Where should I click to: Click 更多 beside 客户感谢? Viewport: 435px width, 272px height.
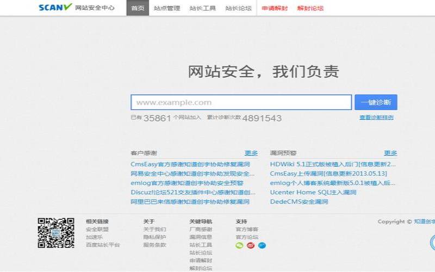pos(251,153)
